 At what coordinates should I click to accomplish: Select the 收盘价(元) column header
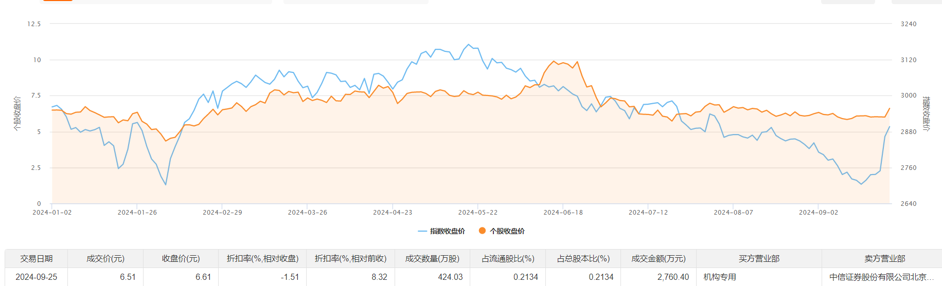click(x=181, y=259)
